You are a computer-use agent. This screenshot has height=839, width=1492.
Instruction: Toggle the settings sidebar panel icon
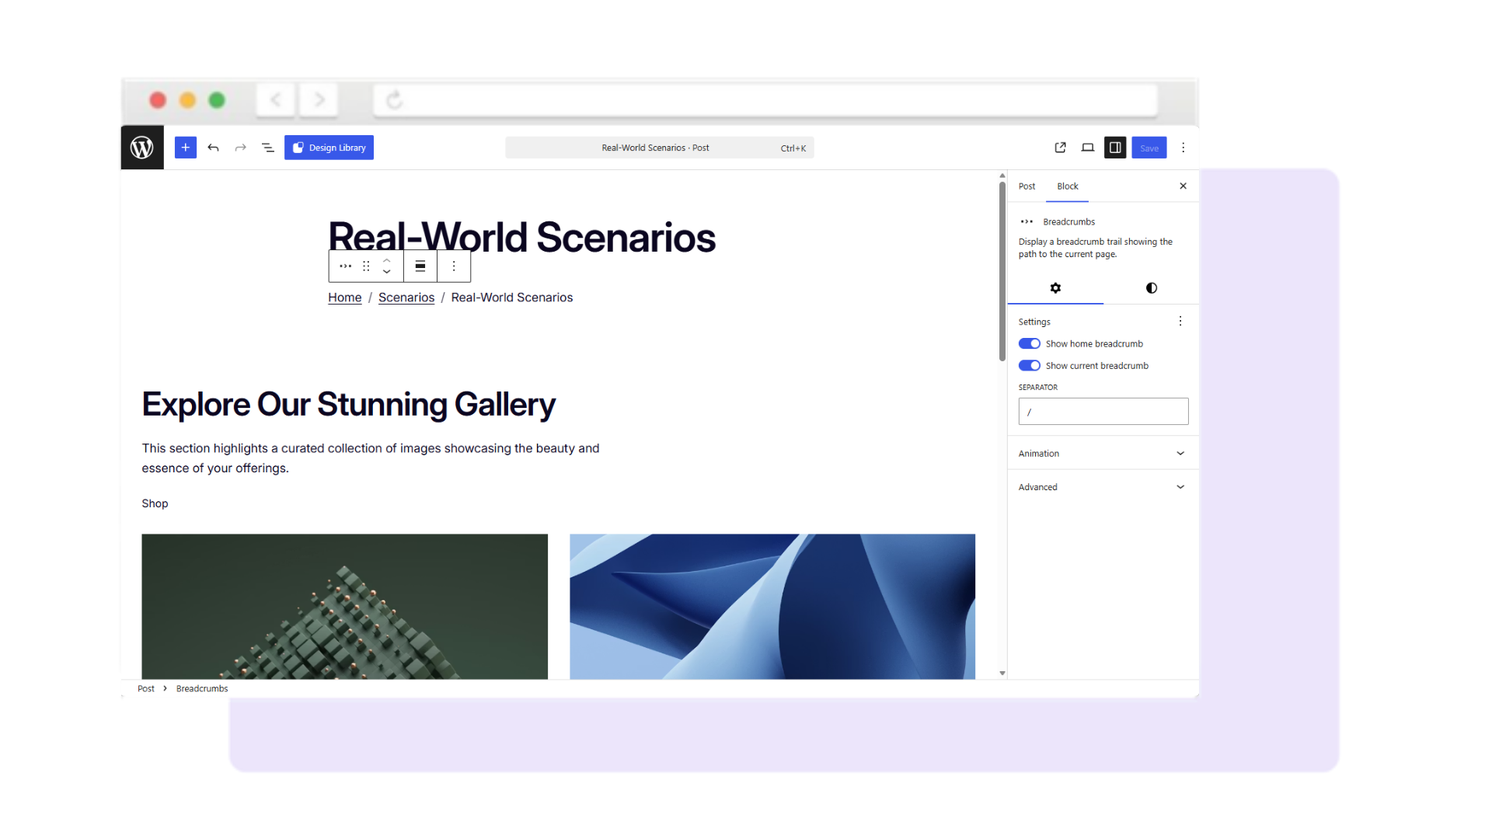(1115, 147)
